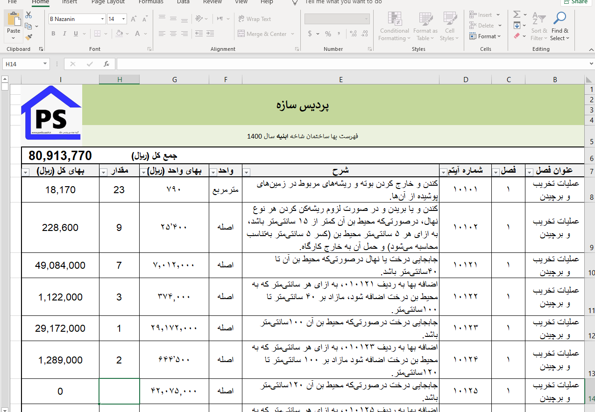The width and height of the screenshot is (595, 412).
Task: Open filter dropdown for مقدار column
Action: (x=103, y=173)
